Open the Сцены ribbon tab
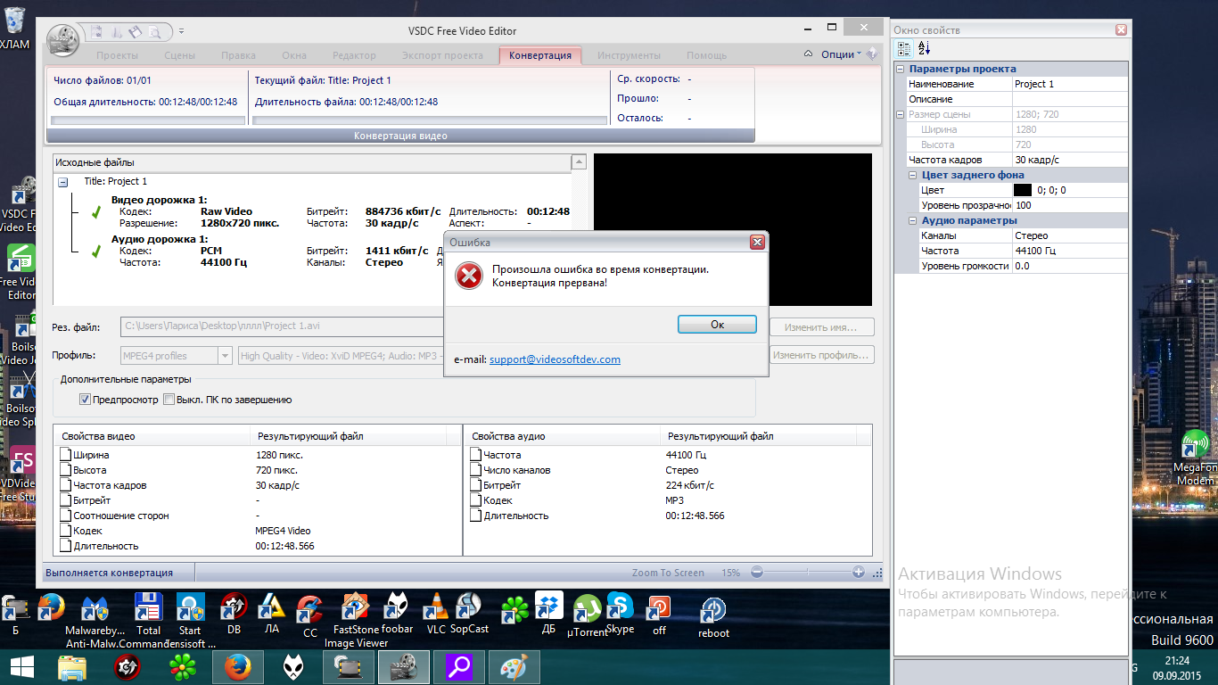 coord(179,55)
